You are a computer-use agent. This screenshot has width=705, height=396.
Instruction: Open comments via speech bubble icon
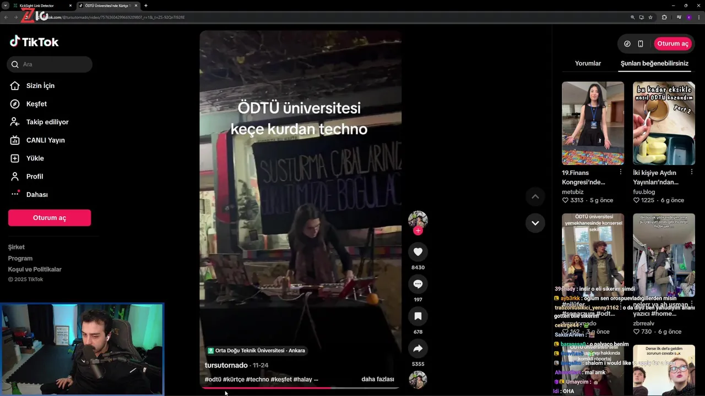click(x=418, y=284)
